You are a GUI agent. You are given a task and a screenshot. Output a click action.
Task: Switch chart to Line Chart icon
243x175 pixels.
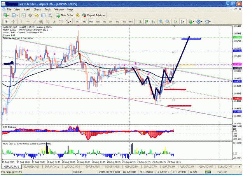coord(153,22)
